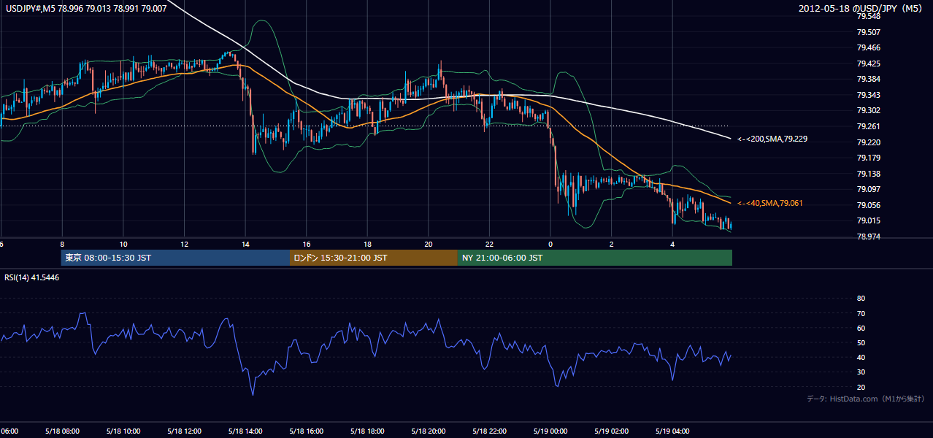Click RSI scale value 50
933x438 pixels.
coord(861,342)
